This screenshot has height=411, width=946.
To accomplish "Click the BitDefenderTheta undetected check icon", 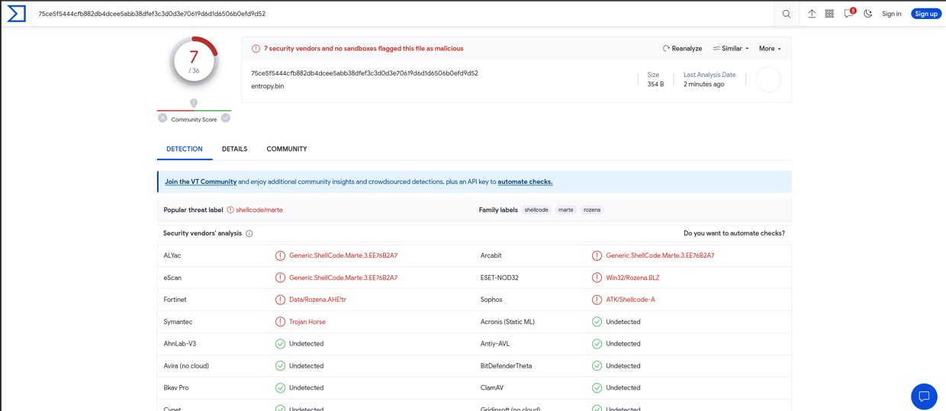I will (597, 366).
